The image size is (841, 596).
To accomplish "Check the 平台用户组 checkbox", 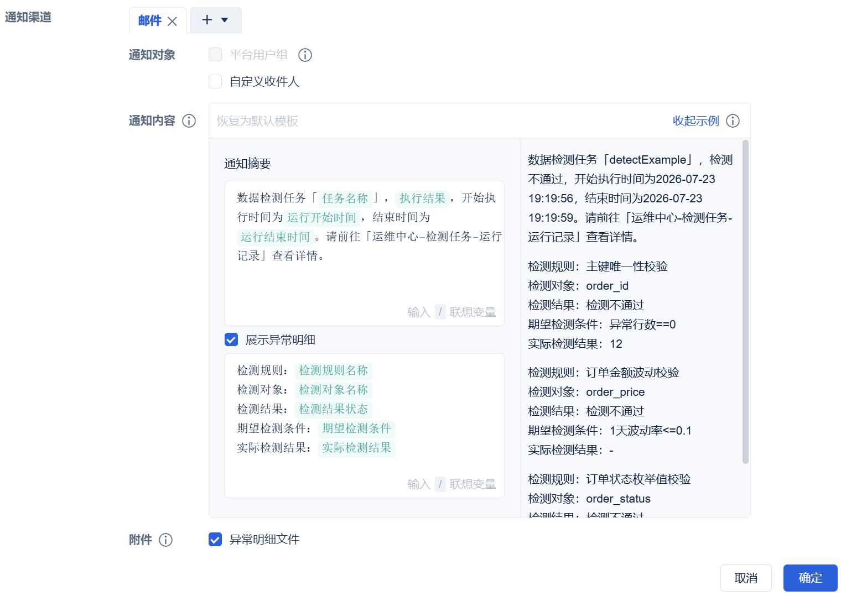I will (x=215, y=54).
